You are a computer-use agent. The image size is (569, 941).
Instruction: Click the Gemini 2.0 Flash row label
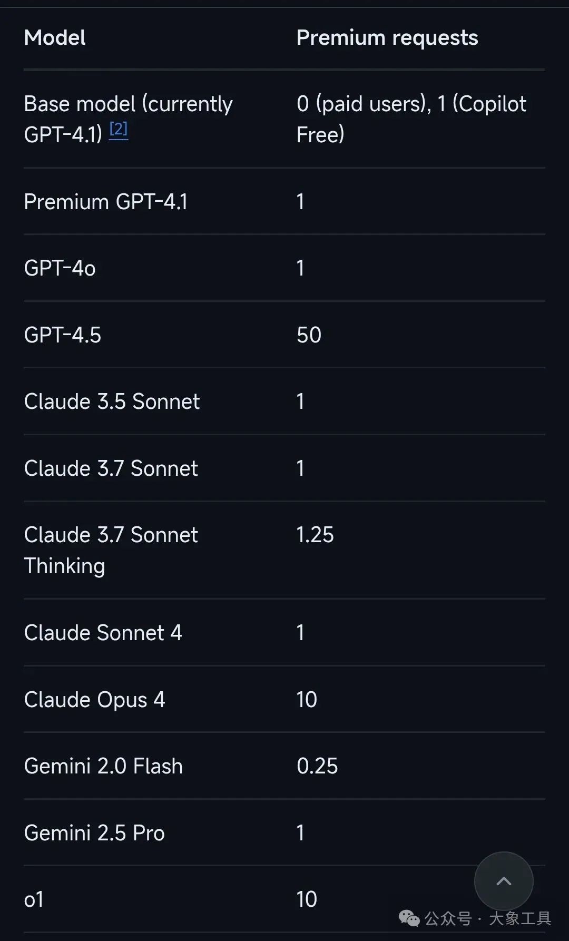pos(104,766)
